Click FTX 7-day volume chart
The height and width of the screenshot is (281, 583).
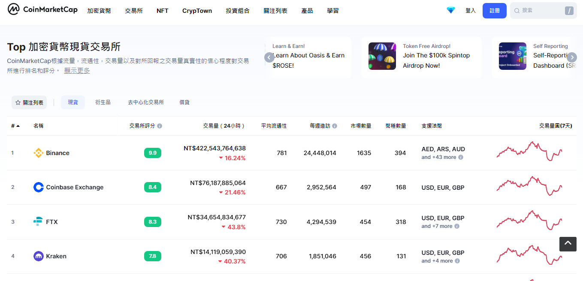pyautogui.click(x=529, y=221)
